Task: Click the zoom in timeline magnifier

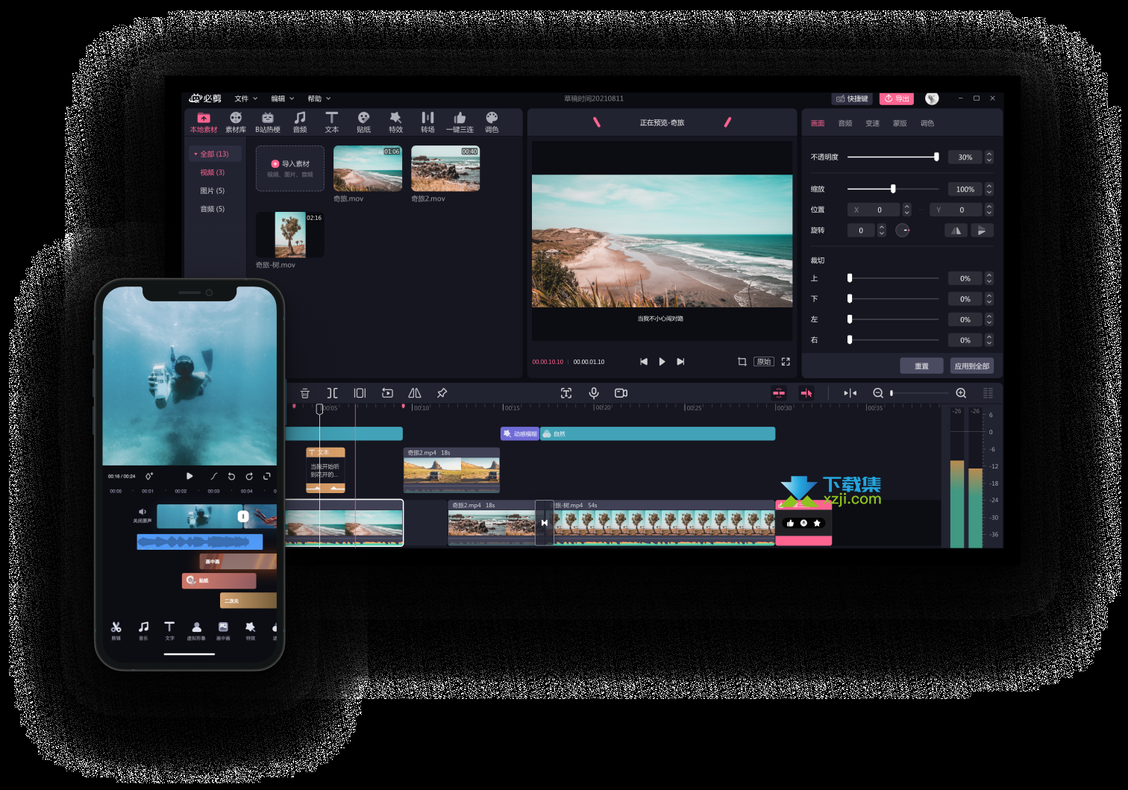Action: coord(961,393)
